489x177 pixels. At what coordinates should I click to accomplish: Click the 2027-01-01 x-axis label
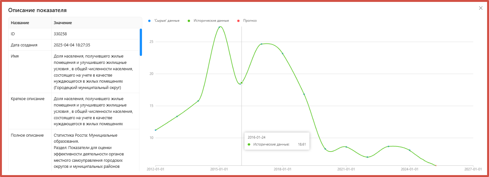473,169
